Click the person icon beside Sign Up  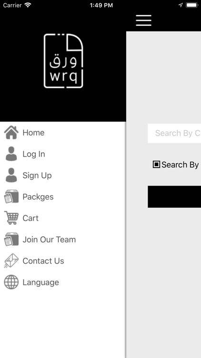(x=11, y=175)
